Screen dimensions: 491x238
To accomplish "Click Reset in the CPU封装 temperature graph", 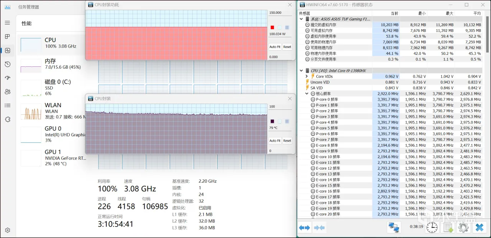I will 287,140.
